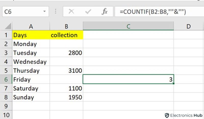Viewport: 204px width, 119px height.
Task: Select the 'Monday' cell
Action: tap(31, 44)
